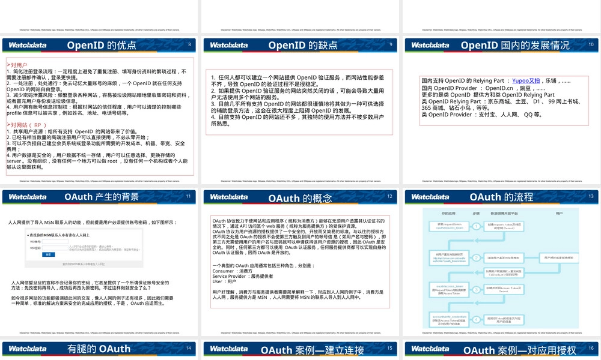Viewport: 601px width, 360px height.
Task: Click page number 15 badge
Action: tap(389, 348)
